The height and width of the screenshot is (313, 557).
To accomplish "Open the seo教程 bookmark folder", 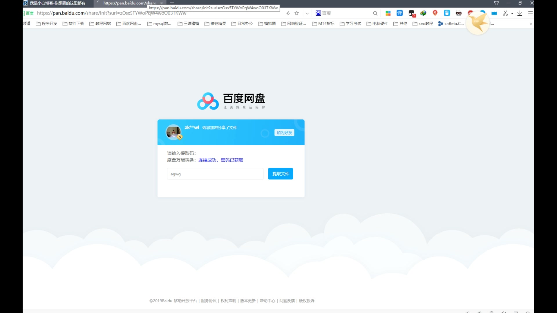I will (x=423, y=23).
